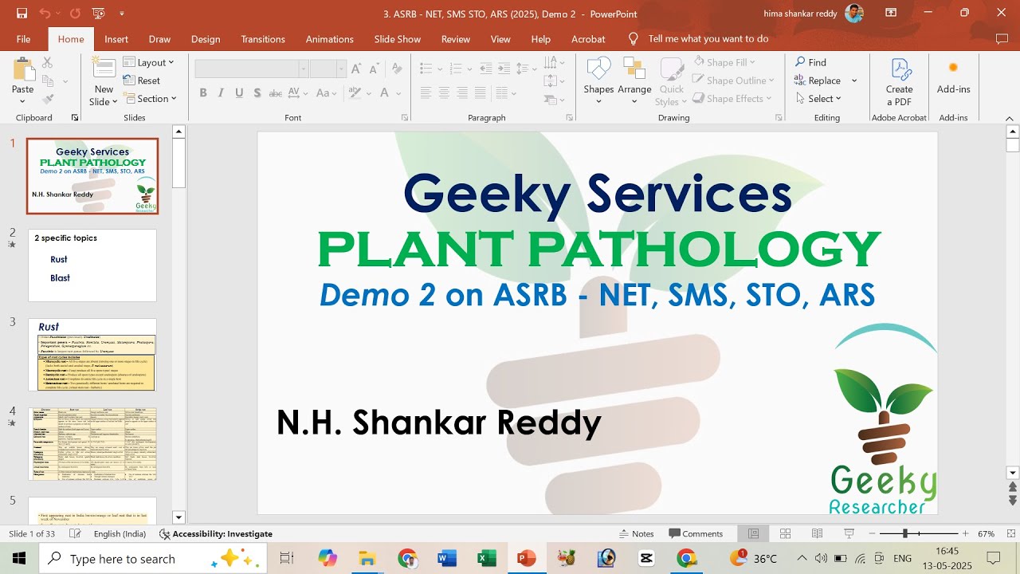This screenshot has width=1020, height=574.
Task: Click Tell me what you want to do
Action: [699, 39]
